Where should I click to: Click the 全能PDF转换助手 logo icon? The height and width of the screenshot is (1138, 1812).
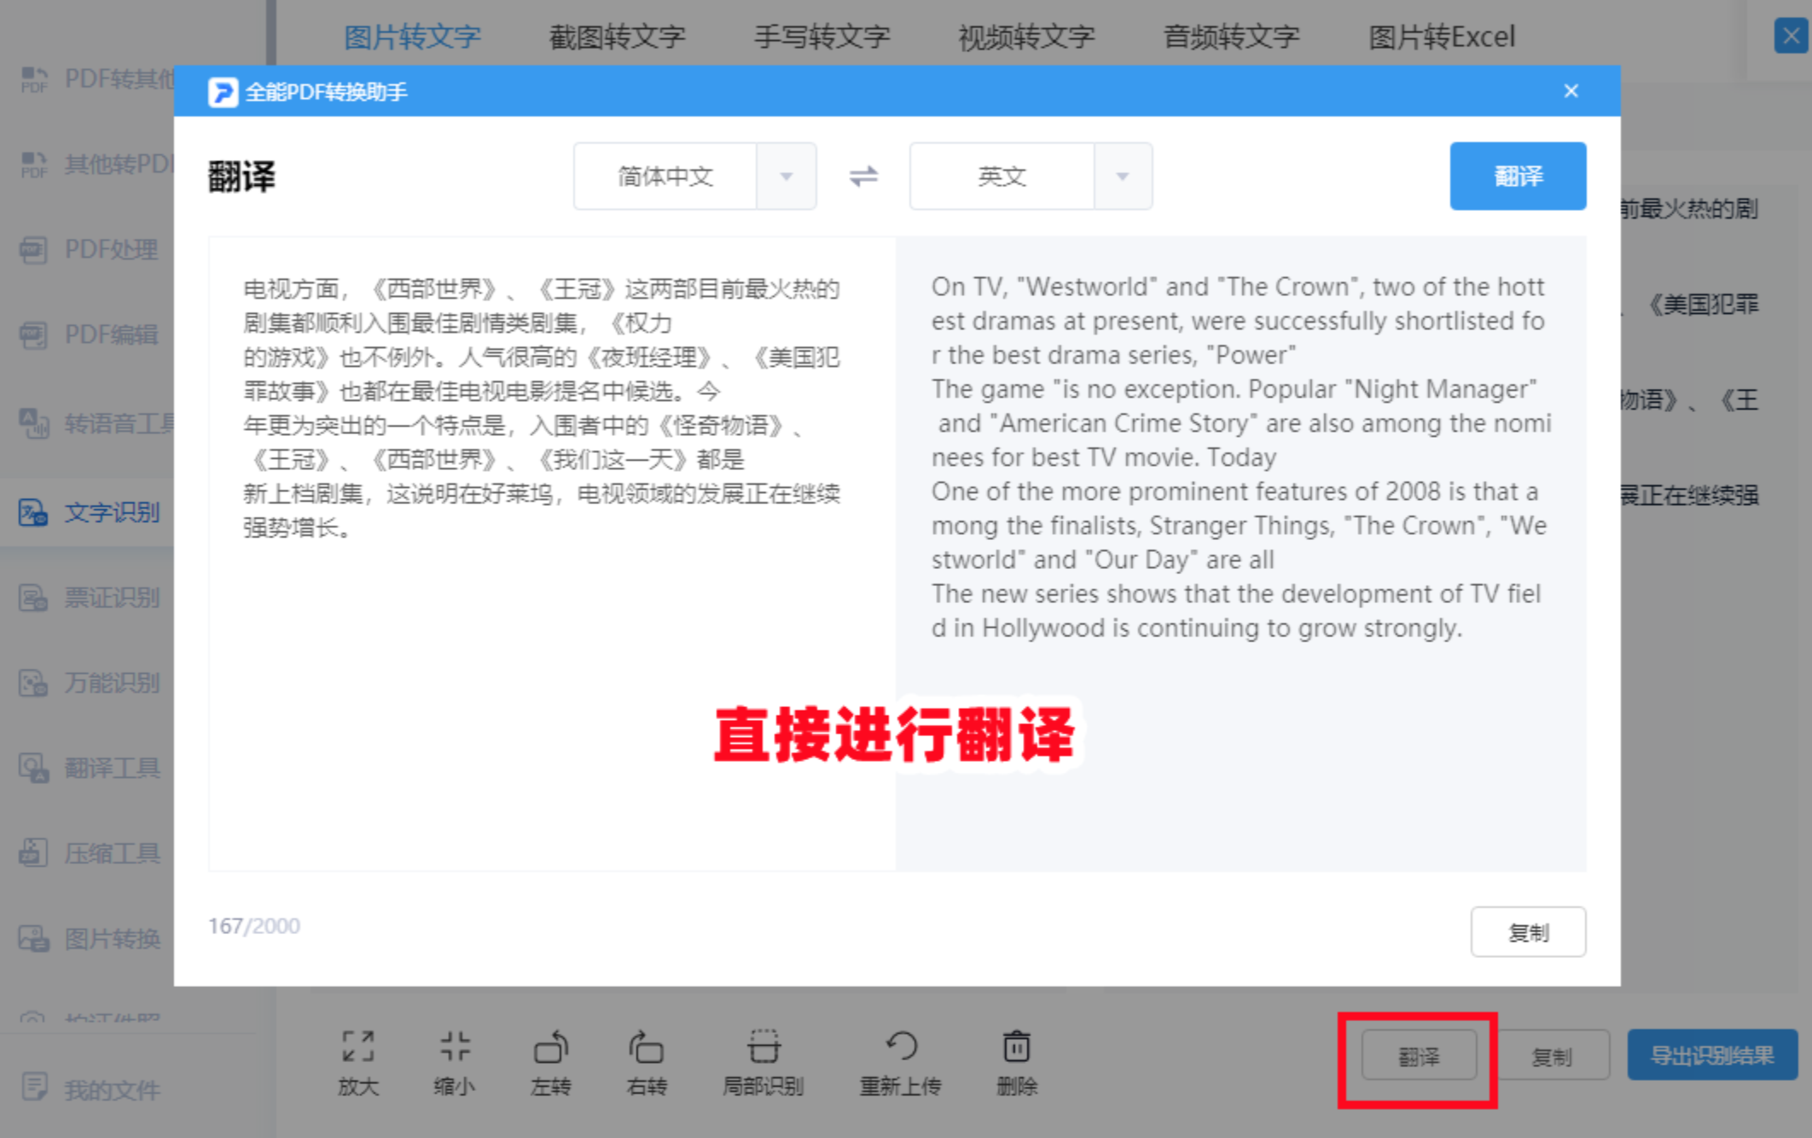coord(223,91)
